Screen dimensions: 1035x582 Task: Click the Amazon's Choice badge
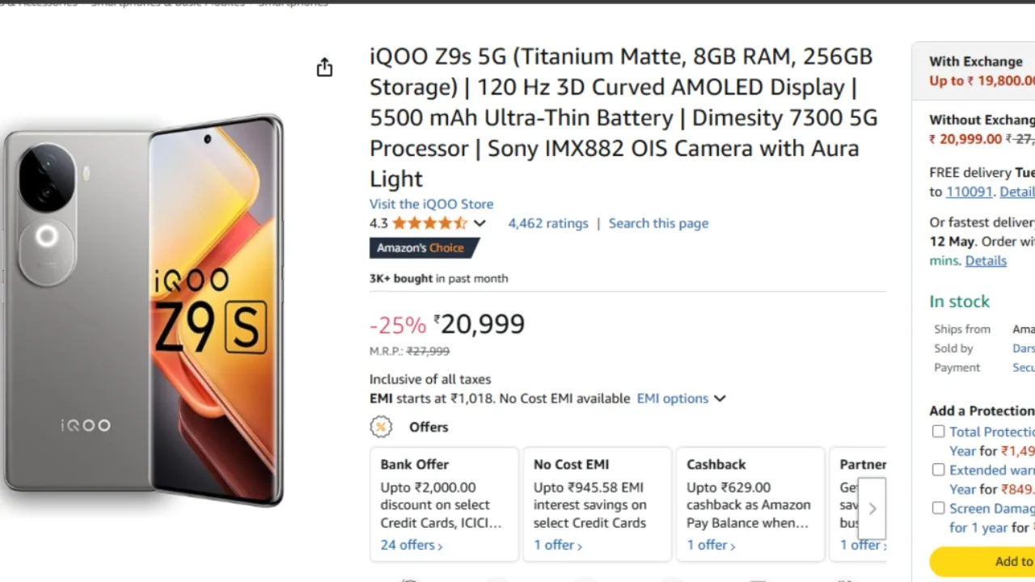[x=422, y=248]
